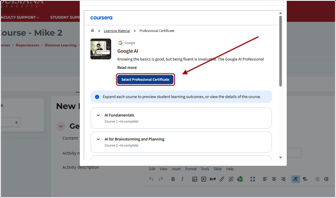The image size is (336, 198).
Task: Go to Learning Material breadcrumb
Action: point(117,31)
